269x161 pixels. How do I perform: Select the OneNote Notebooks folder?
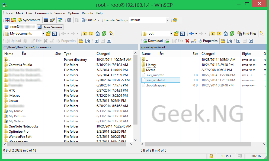tap(24, 126)
